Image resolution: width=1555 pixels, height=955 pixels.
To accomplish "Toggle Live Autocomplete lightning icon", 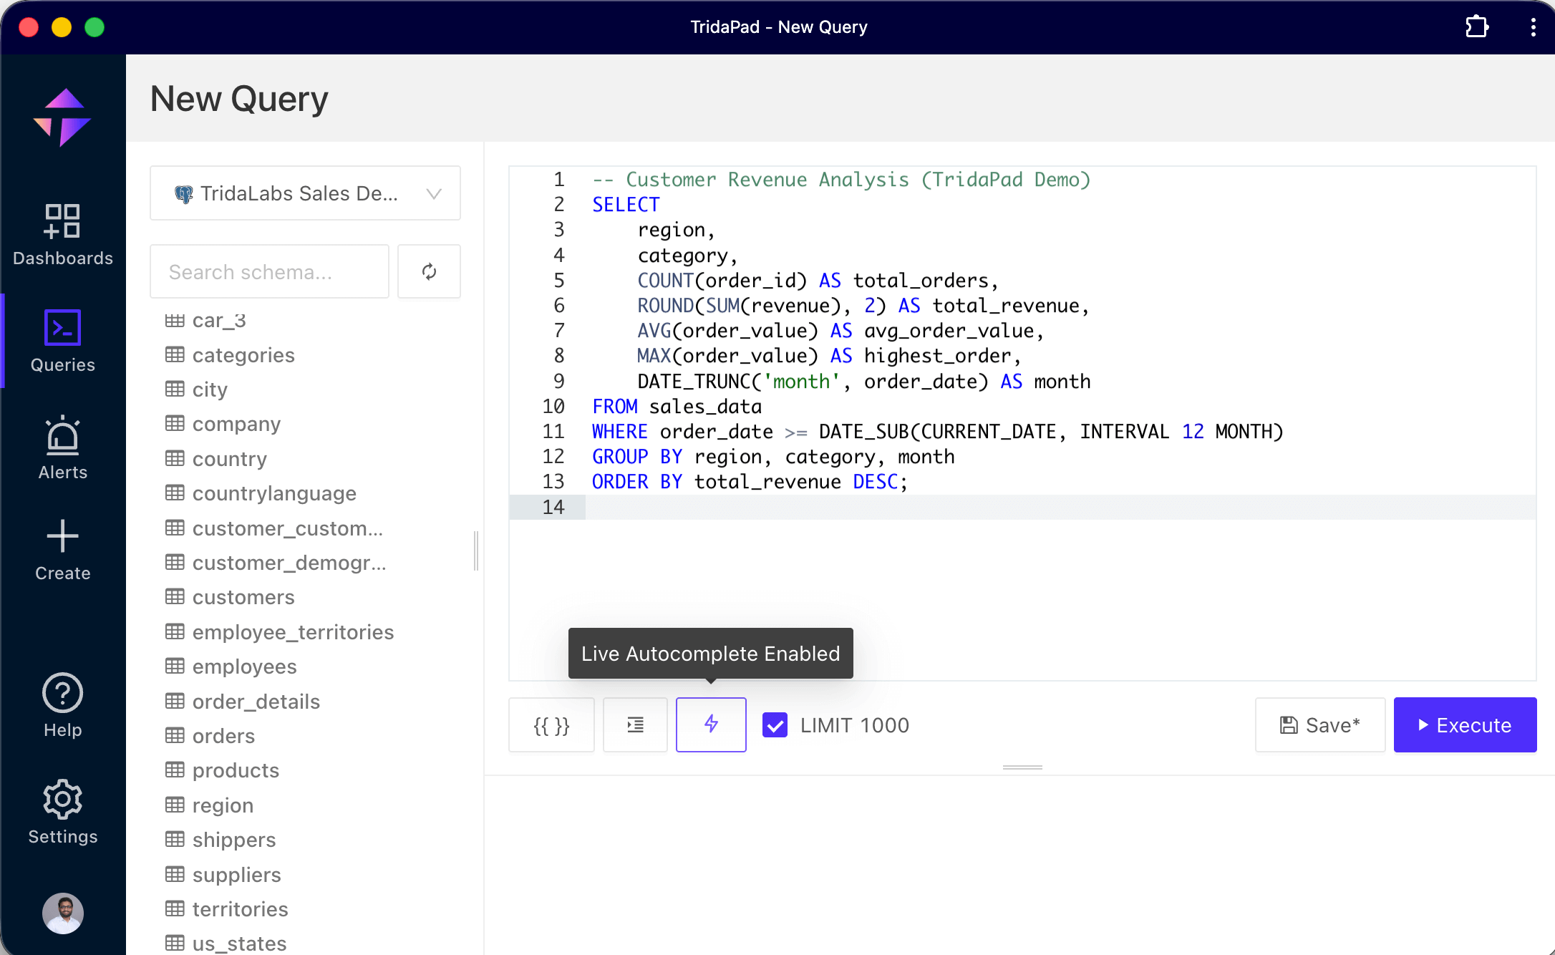I will point(710,724).
